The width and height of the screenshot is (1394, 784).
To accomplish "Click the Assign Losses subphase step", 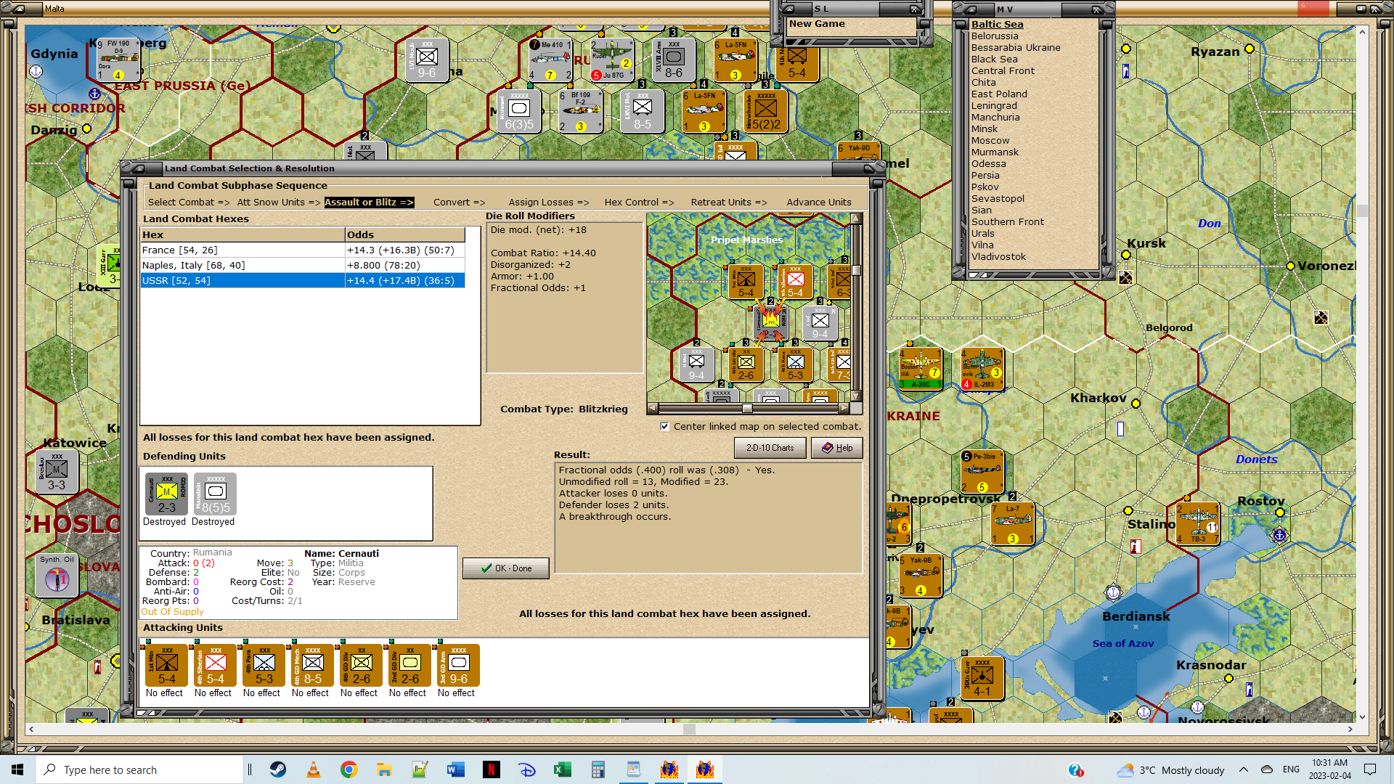I will point(549,203).
